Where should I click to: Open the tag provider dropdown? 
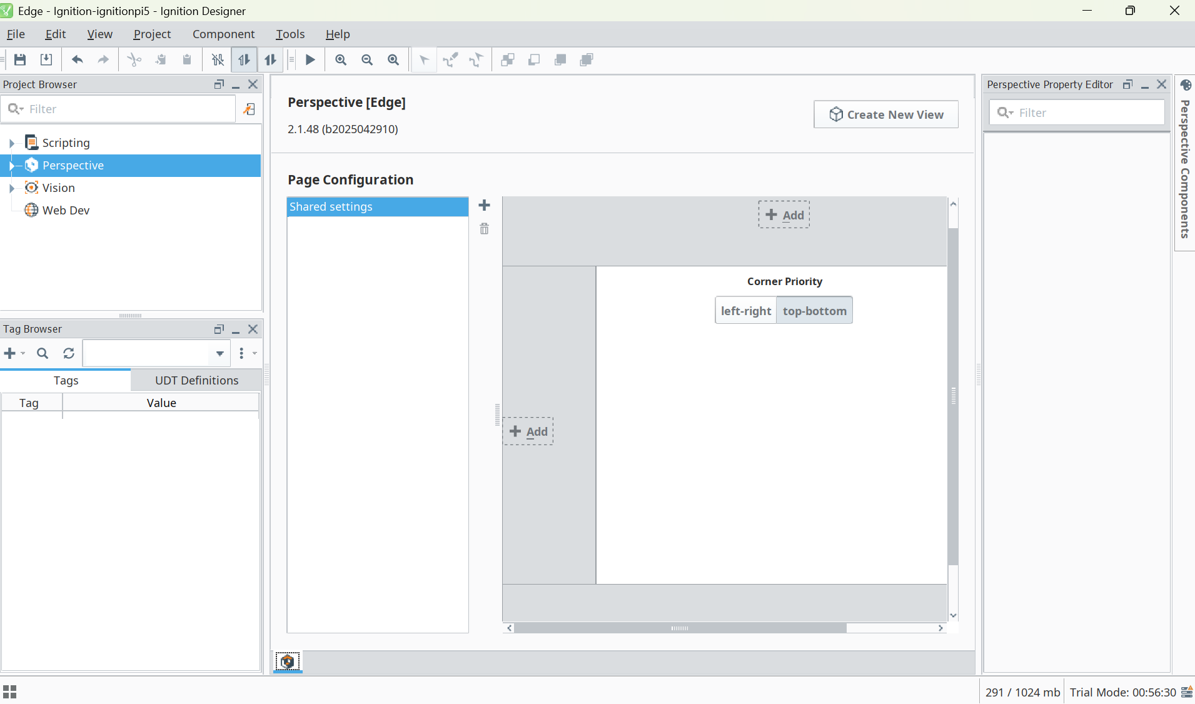click(x=219, y=353)
